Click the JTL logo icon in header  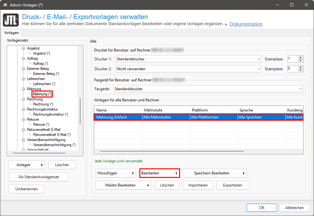[11, 20]
